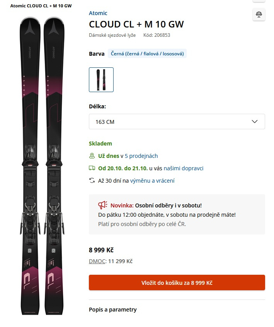The image size is (274, 327).
Task: Click the delivery truck icon
Action: coord(92,168)
